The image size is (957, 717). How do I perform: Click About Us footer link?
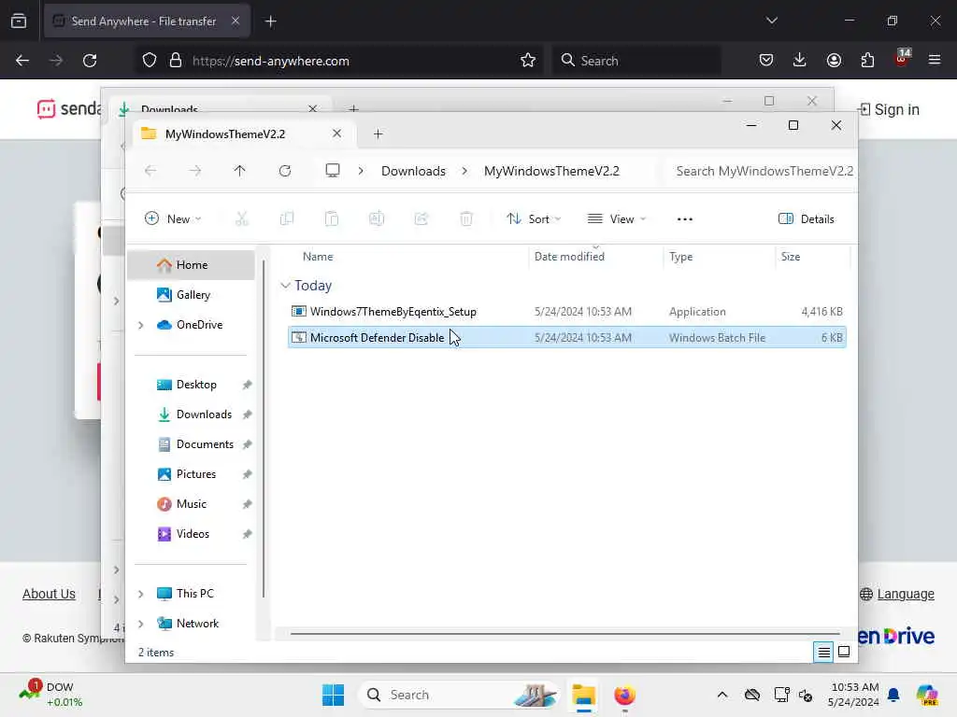click(x=49, y=594)
